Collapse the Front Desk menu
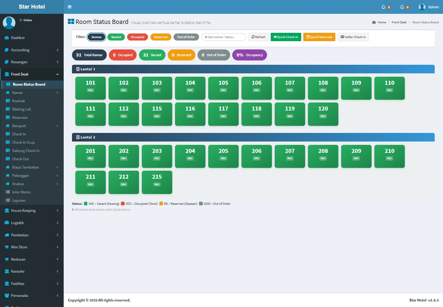The width and height of the screenshot is (443, 307). 58,74
